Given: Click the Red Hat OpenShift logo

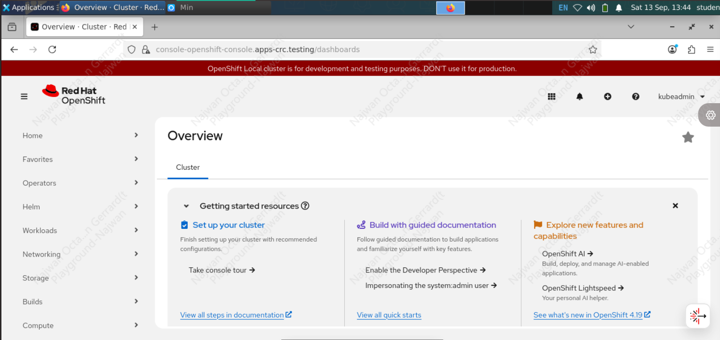Looking at the screenshot, I should tap(74, 95).
